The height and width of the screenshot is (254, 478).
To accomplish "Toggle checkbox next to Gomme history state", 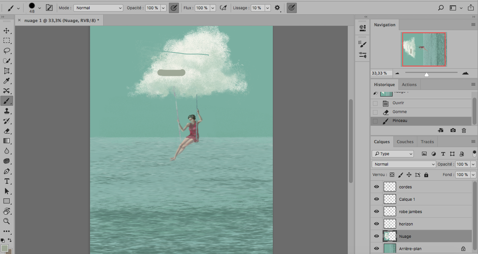I will click(x=375, y=112).
